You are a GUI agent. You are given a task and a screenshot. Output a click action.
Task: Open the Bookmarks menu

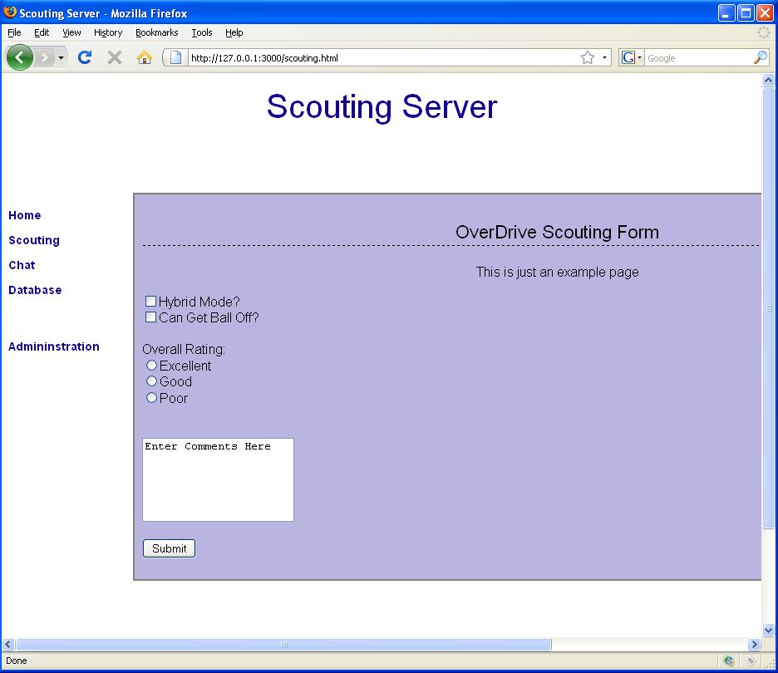click(157, 32)
